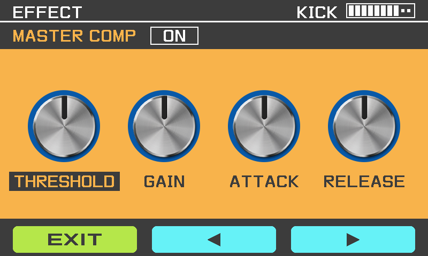Select the highlighted THRESHOLD label
The width and height of the screenshot is (428, 256).
click(64, 181)
